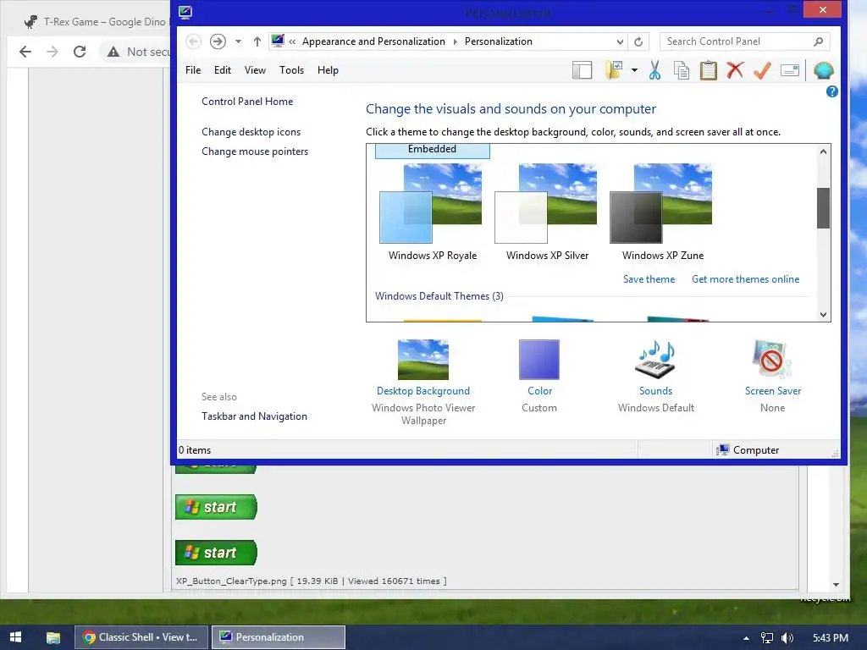The width and height of the screenshot is (867, 650).
Task: Click the Personalization window title icon
Action: 185,12
